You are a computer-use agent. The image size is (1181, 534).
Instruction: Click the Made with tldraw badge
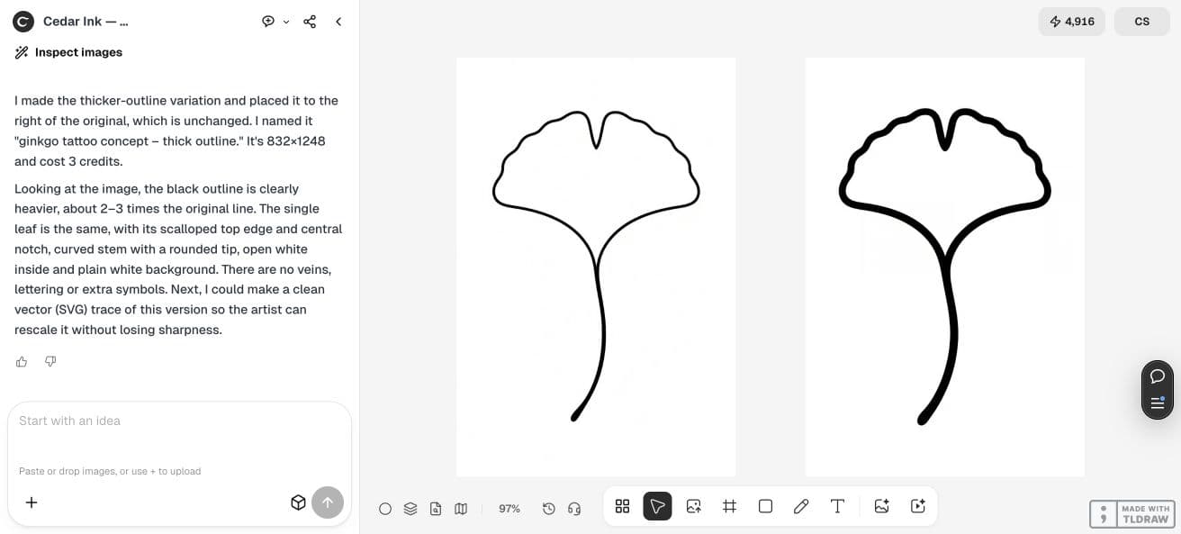(1132, 514)
